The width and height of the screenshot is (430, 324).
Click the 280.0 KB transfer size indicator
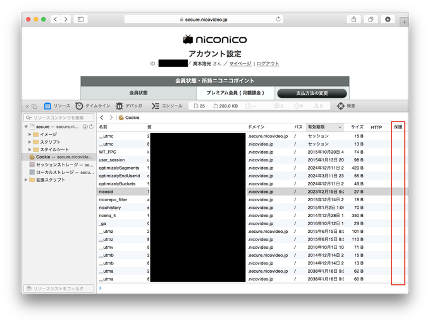[x=226, y=106]
